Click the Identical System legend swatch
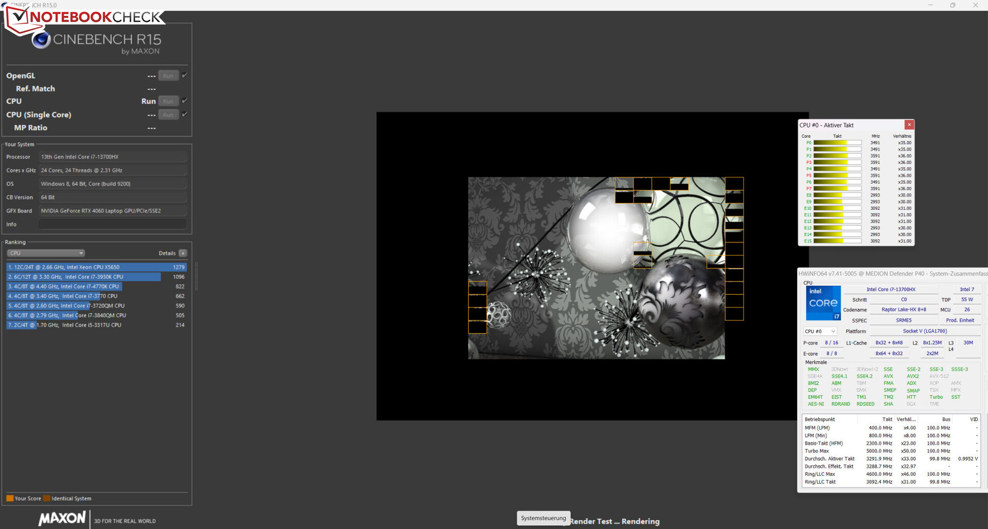Screen dimensions: 988x529 point(47,498)
